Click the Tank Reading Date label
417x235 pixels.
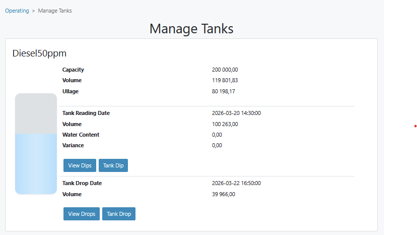(x=86, y=113)
